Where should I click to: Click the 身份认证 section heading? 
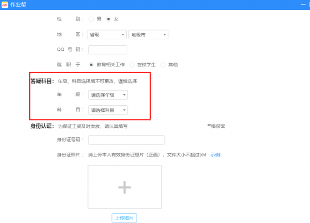point(42,126)
